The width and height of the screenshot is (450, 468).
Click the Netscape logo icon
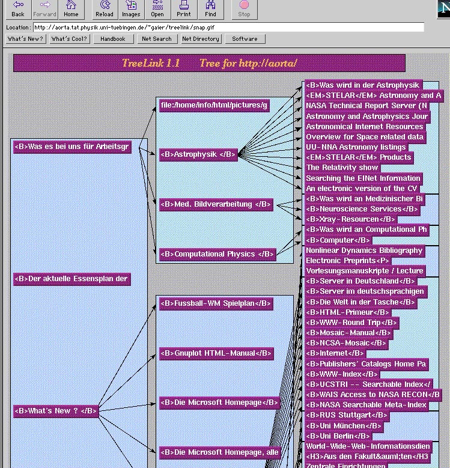tap(443, 8)
